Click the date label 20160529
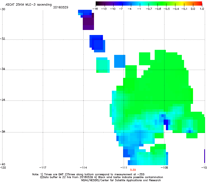This screenshot has height=182, width=207. pos(61,7)
